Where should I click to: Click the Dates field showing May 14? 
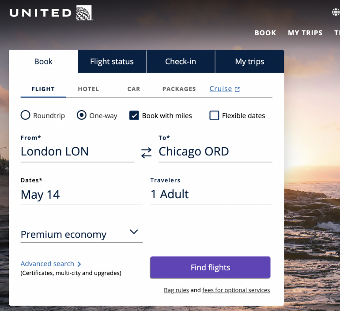(81, 195)
